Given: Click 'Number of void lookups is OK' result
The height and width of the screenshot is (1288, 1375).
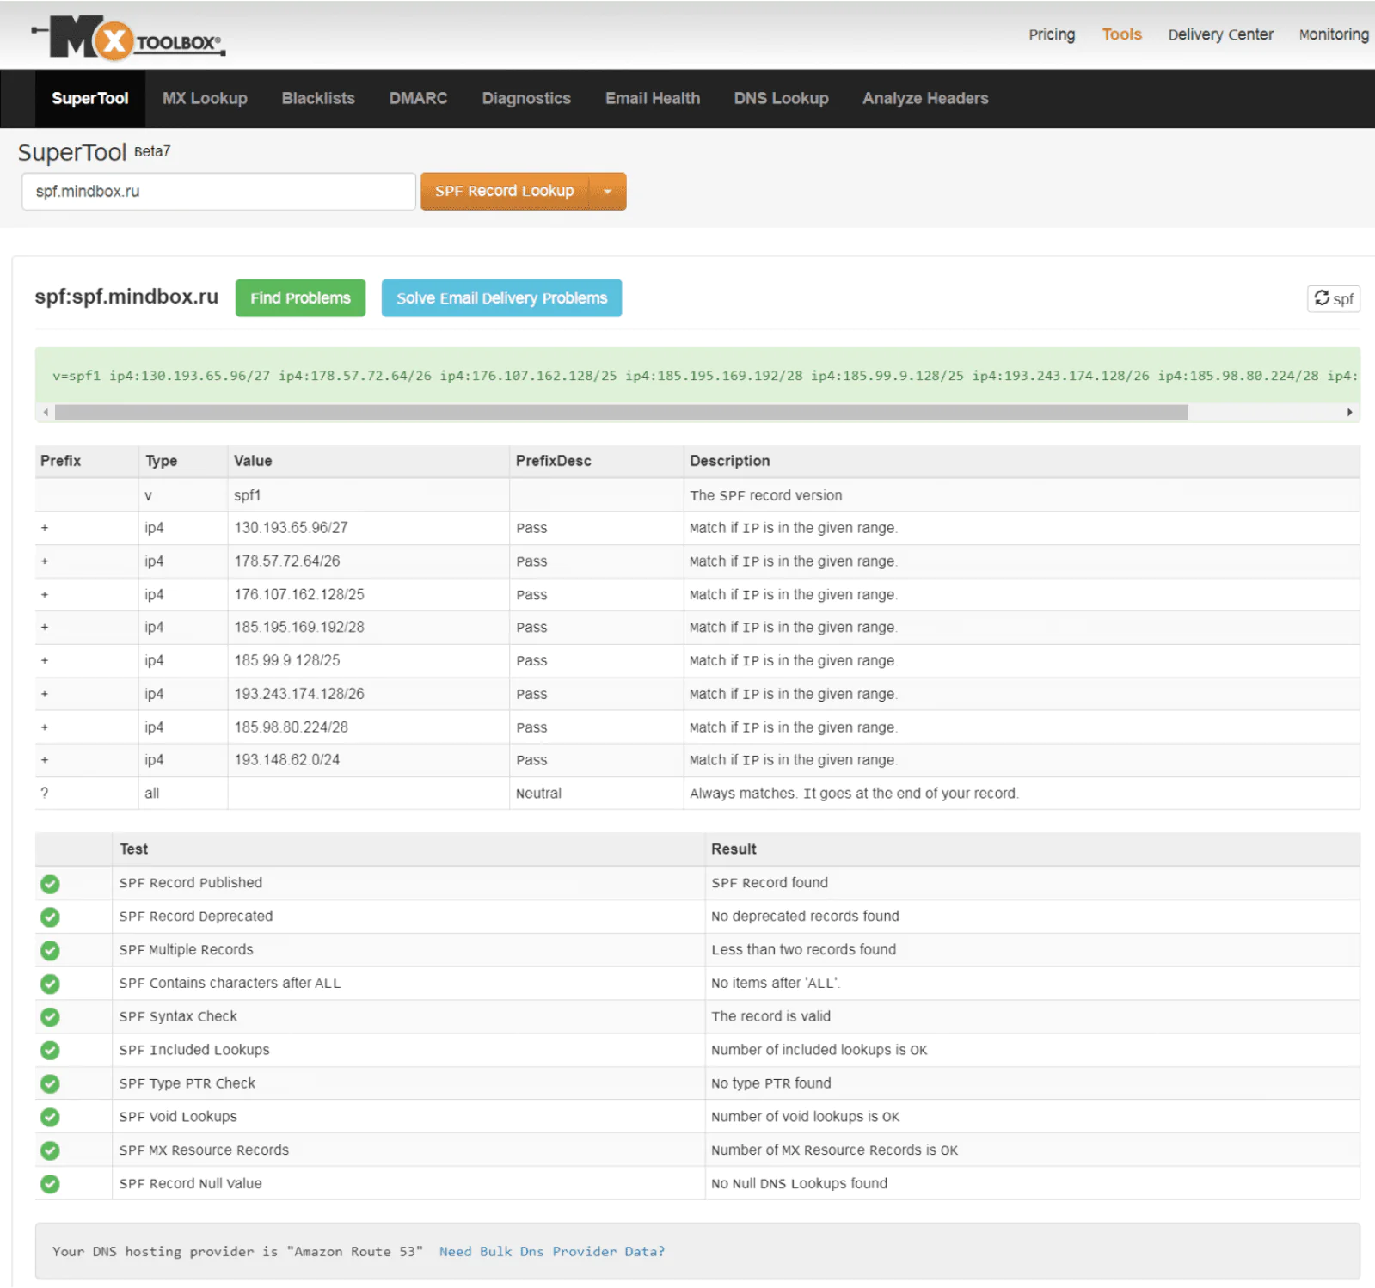Looking at the screenshot, I should (805, 1117).
